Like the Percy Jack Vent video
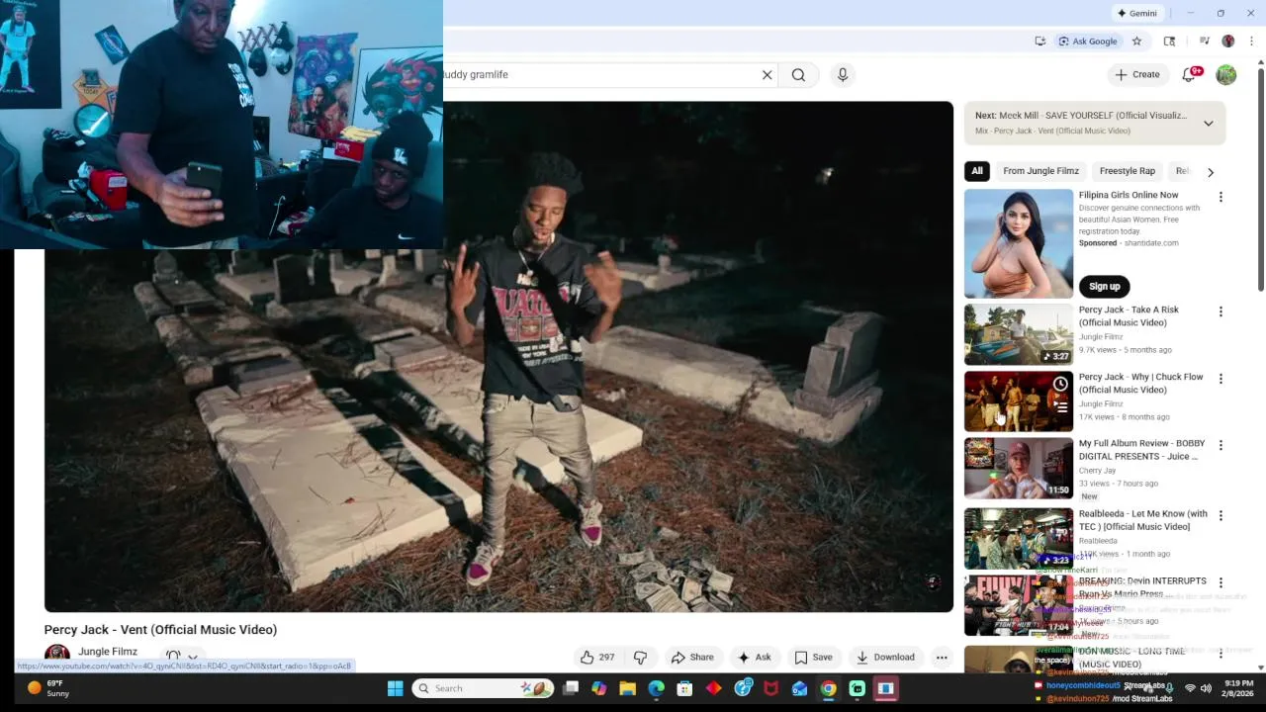This screenshot has width=1266, height=712. 596,657
